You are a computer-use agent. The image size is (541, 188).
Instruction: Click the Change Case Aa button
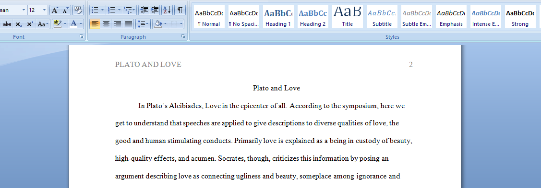43,24
